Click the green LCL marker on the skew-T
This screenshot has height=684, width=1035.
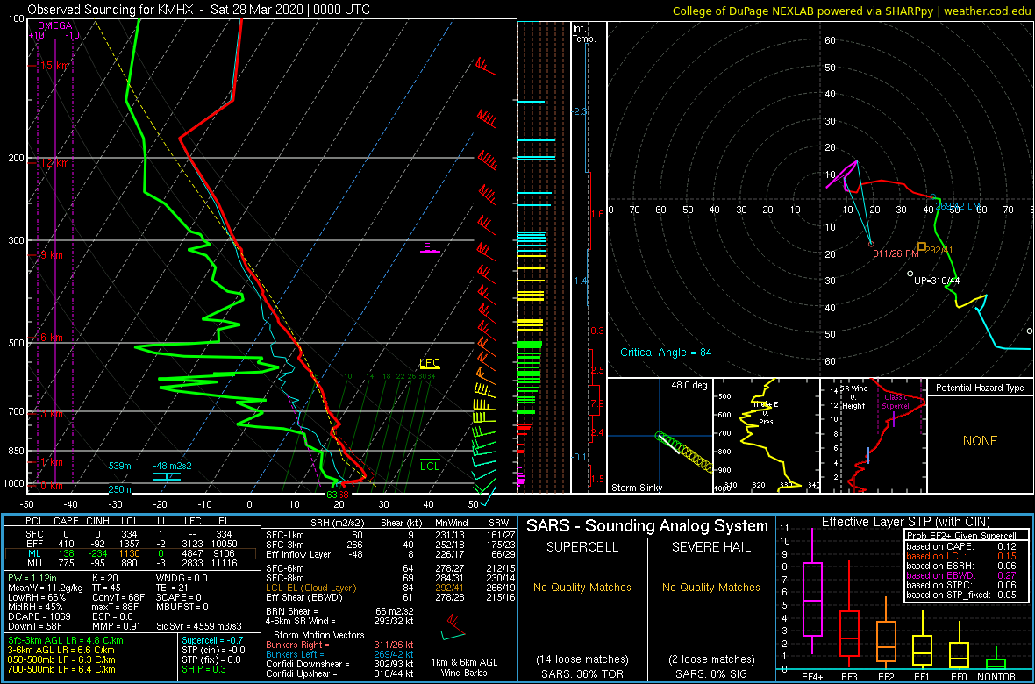click(x=430, y=466)
